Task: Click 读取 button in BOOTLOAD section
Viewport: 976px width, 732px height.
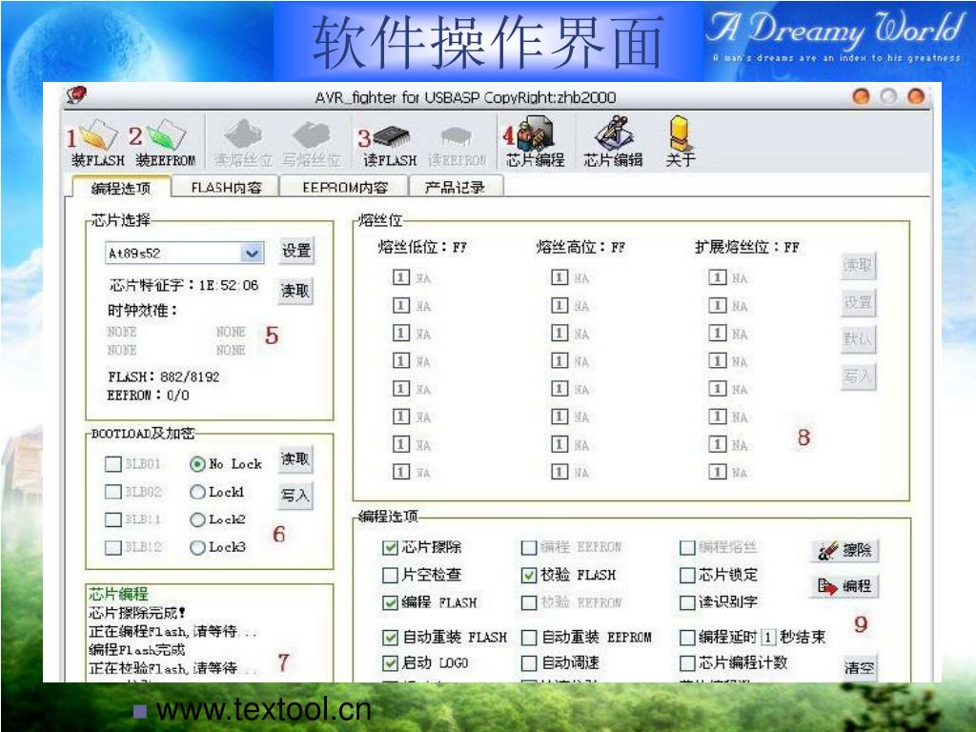Action: [x=295, y=459]
